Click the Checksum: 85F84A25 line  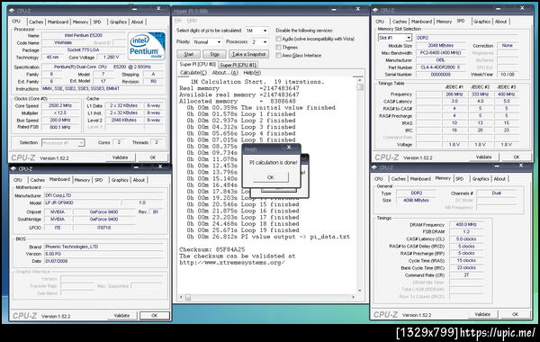211,249
